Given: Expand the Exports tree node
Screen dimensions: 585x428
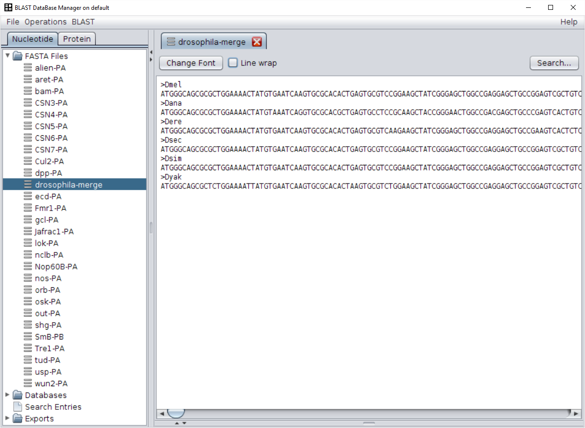Looking at the screenshot, I should click(7, 419).
